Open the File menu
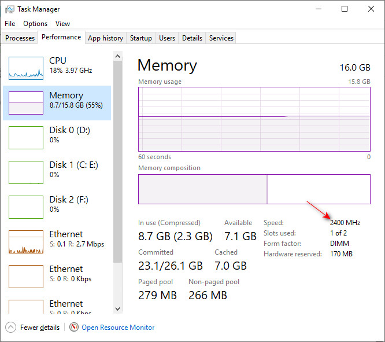 [10, 24]
